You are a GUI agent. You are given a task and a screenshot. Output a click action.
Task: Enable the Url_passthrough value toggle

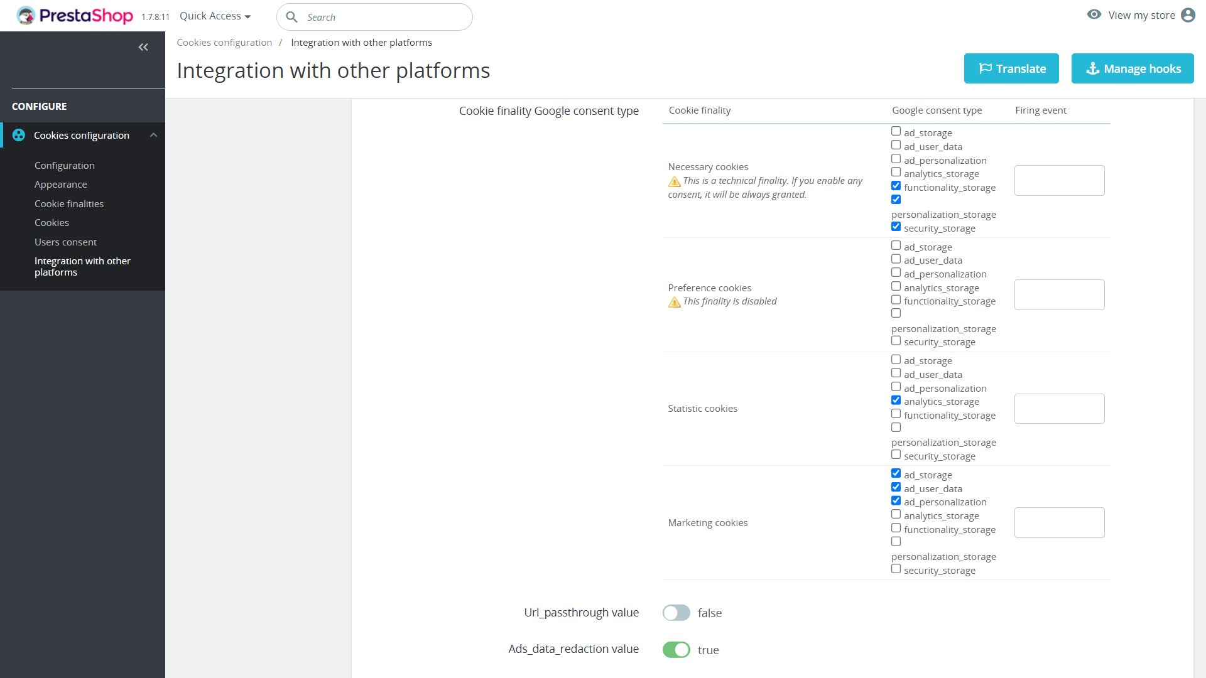tap(676, 613)
